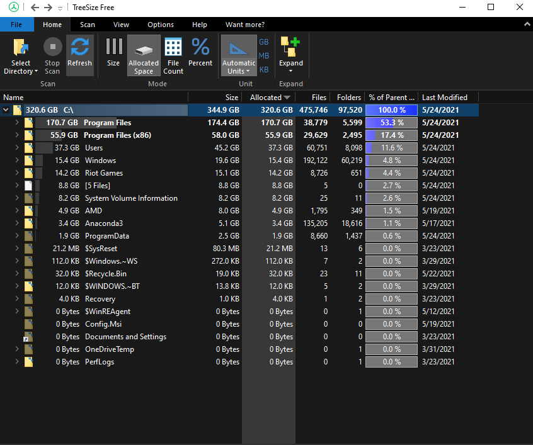Sort by the Last Modified column header
This screenshot has height=445, width=533.
[448, 98]
